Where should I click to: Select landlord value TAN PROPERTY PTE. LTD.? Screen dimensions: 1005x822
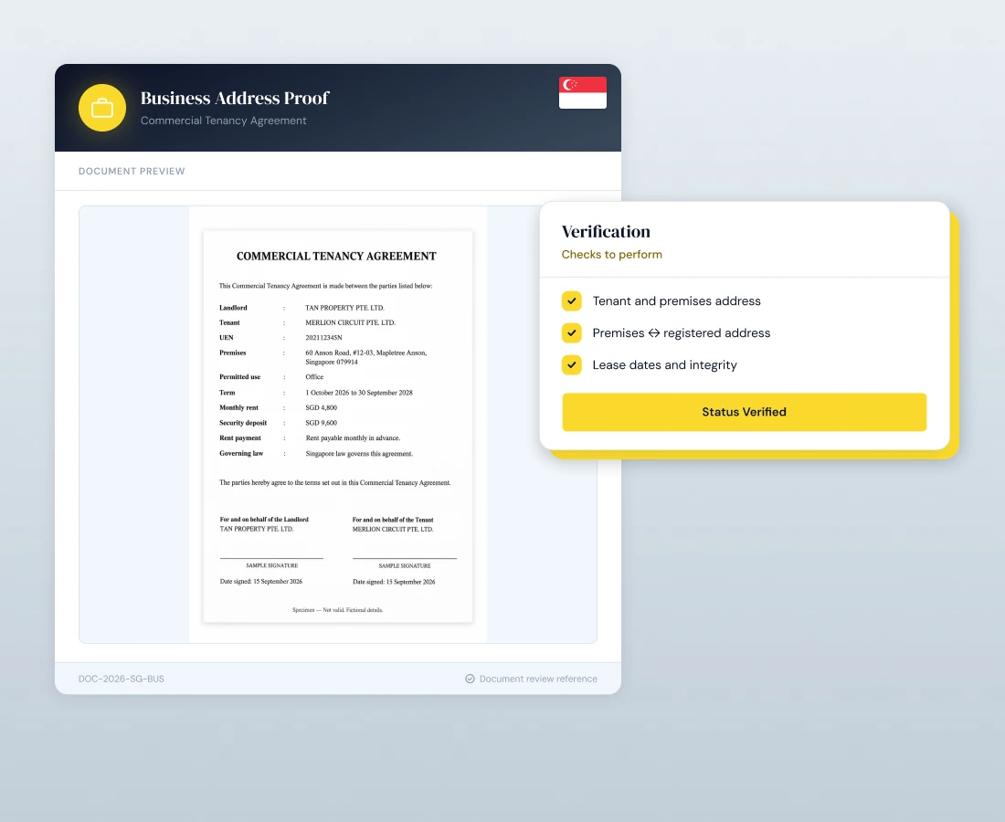344,308
